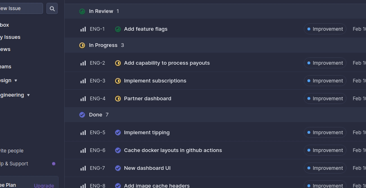Open My Issues in the sidebar

coord(10,37)
